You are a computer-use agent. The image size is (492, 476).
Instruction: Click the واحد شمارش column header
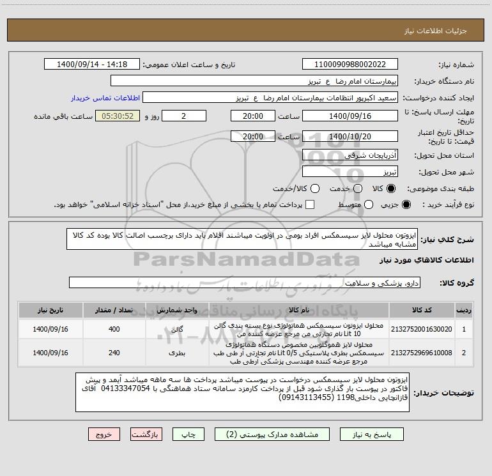177,310
